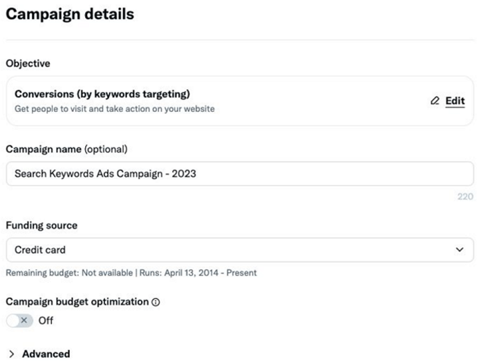Click the Advanced section label
The height and width of the screenshot is (364, 484).
46,354
